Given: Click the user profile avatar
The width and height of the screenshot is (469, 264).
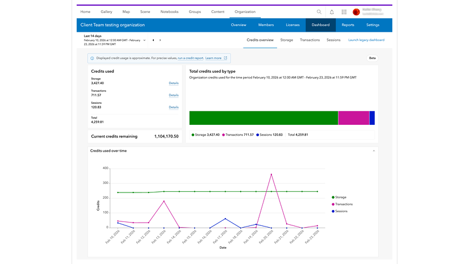Looking at the screenshot, I should click(x=356, y=11).
